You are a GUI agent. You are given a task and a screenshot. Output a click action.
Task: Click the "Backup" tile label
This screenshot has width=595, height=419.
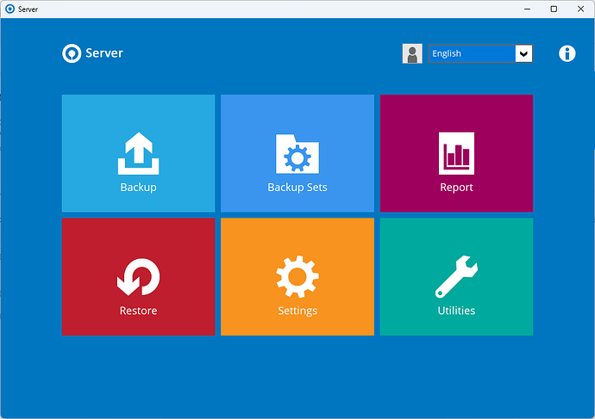tap(138, 187)
